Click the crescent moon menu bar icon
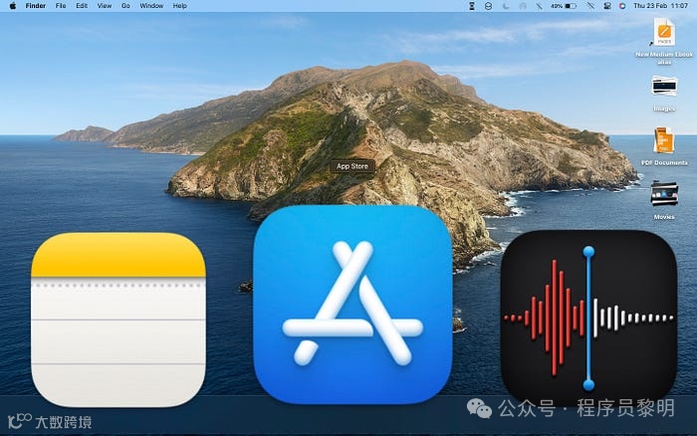 506,6
